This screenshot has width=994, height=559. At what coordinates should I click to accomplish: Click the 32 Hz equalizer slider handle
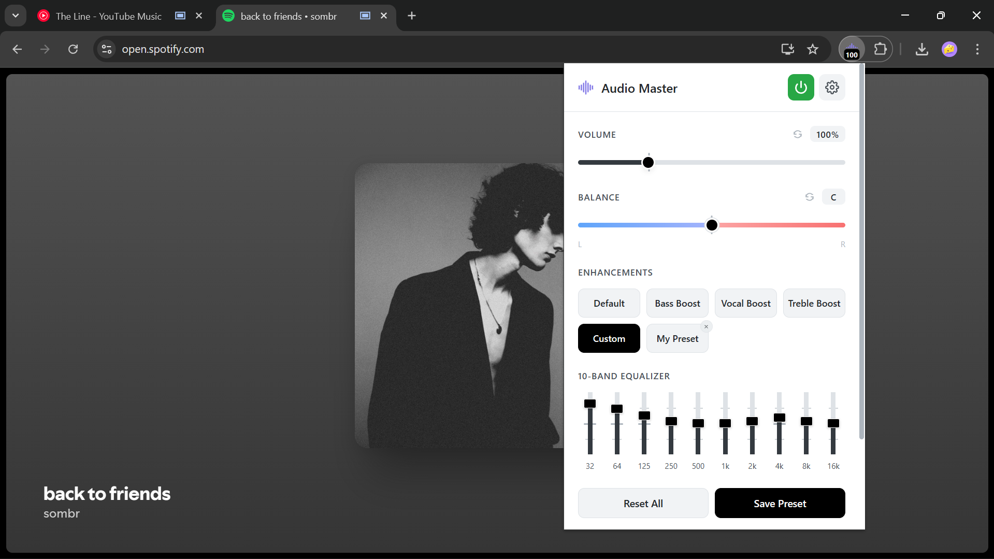click(x=589, y=404)
